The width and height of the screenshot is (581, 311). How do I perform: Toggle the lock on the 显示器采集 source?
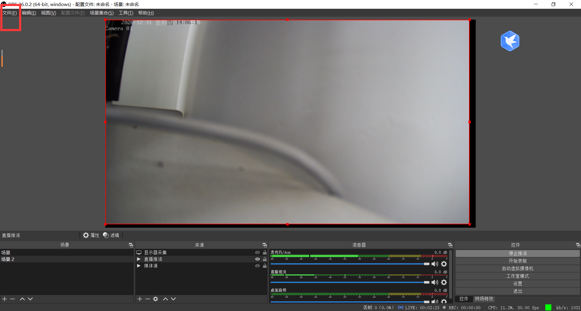(x=265, y=252)
